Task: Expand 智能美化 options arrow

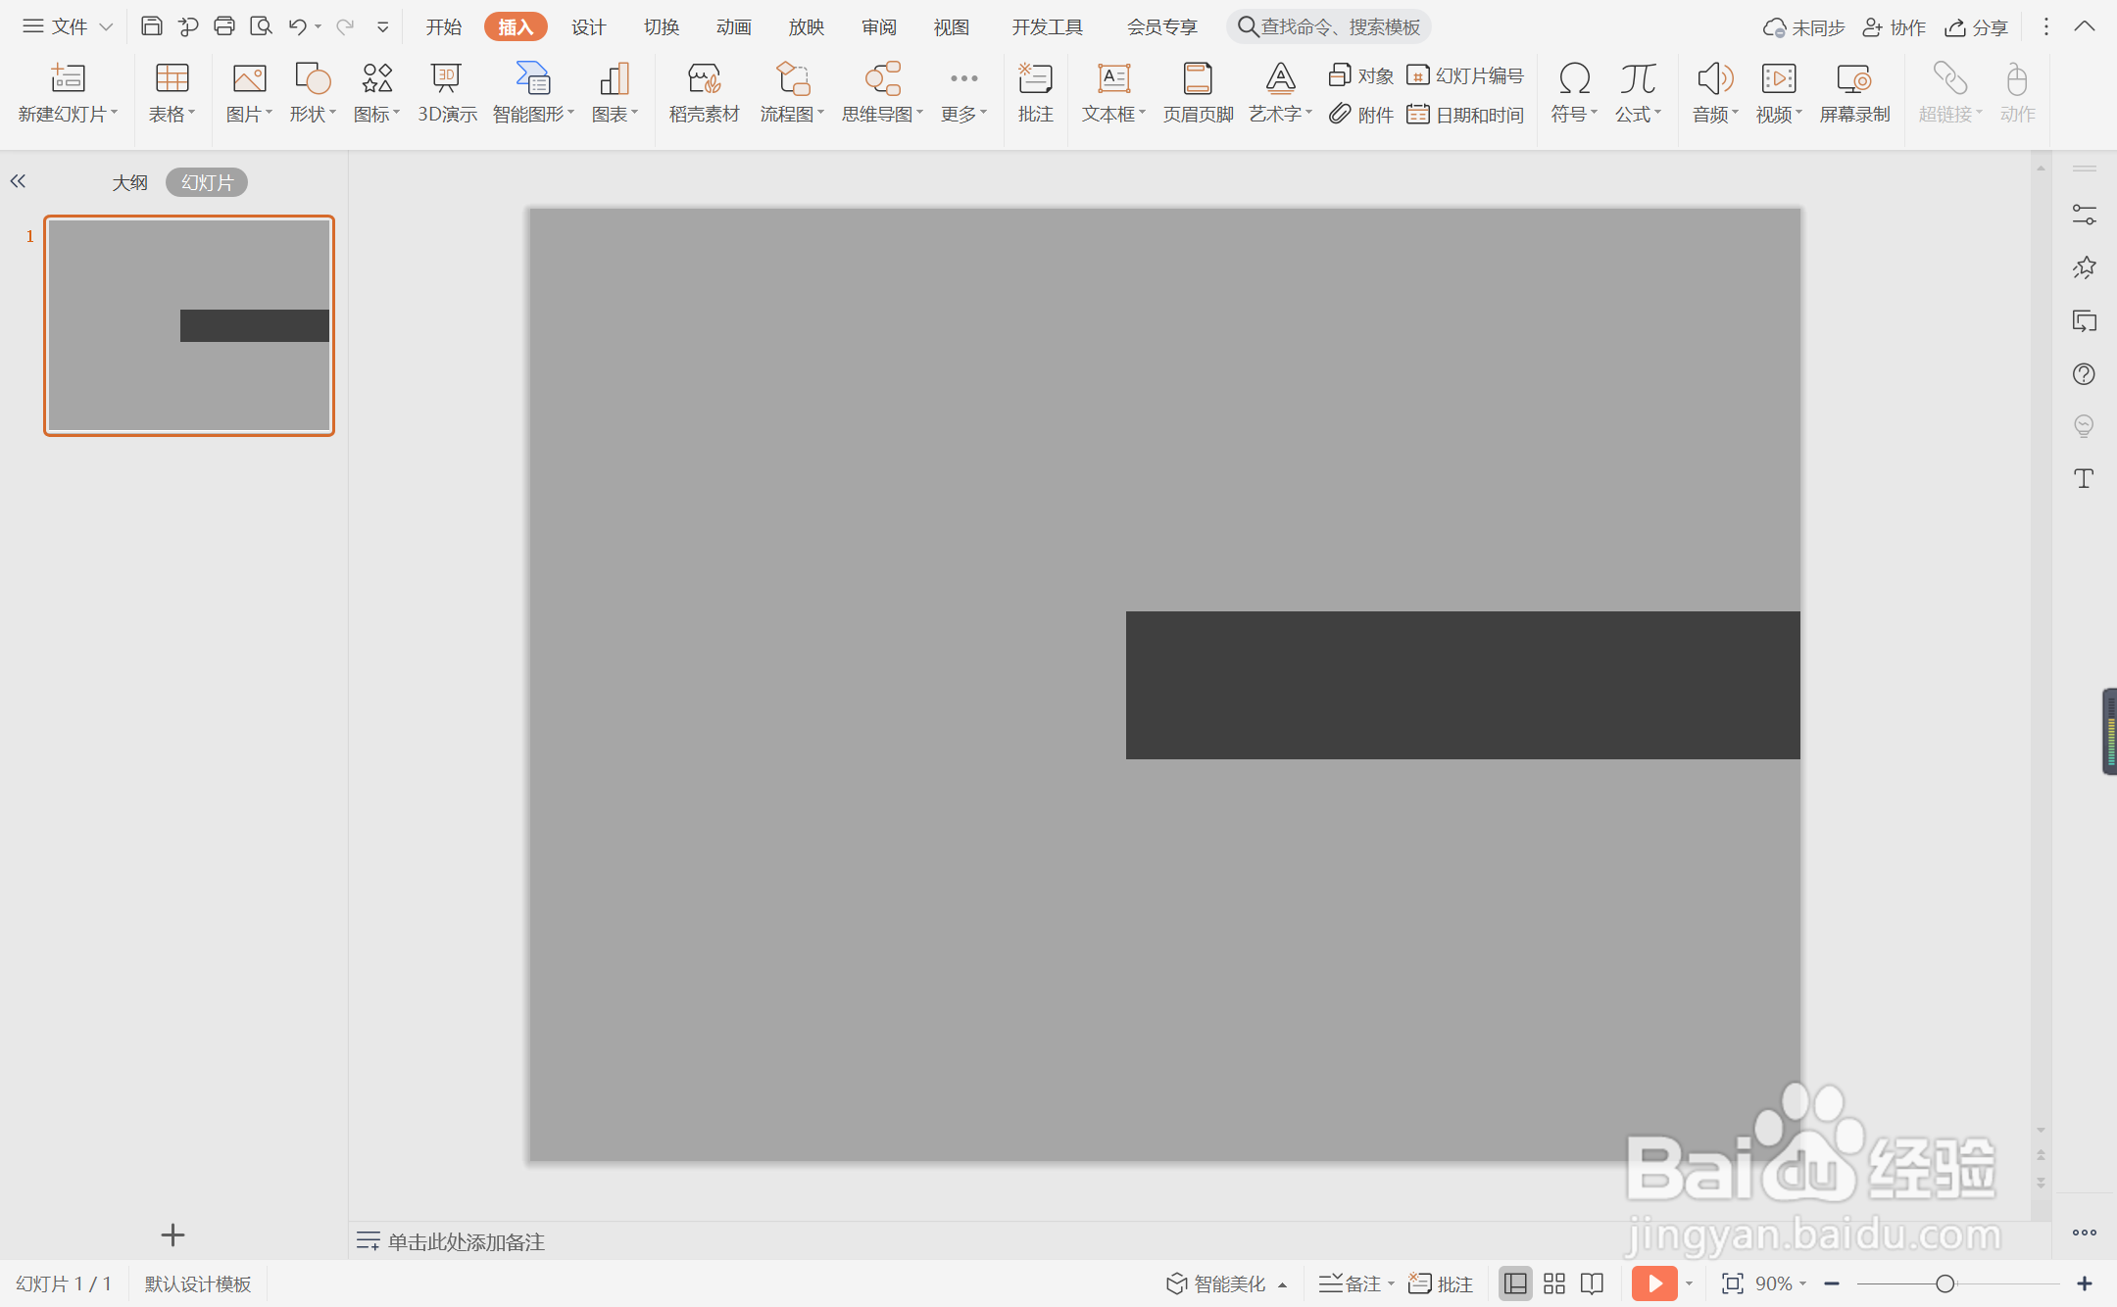Action: pyautogui.click(x=1282, y=1284)
